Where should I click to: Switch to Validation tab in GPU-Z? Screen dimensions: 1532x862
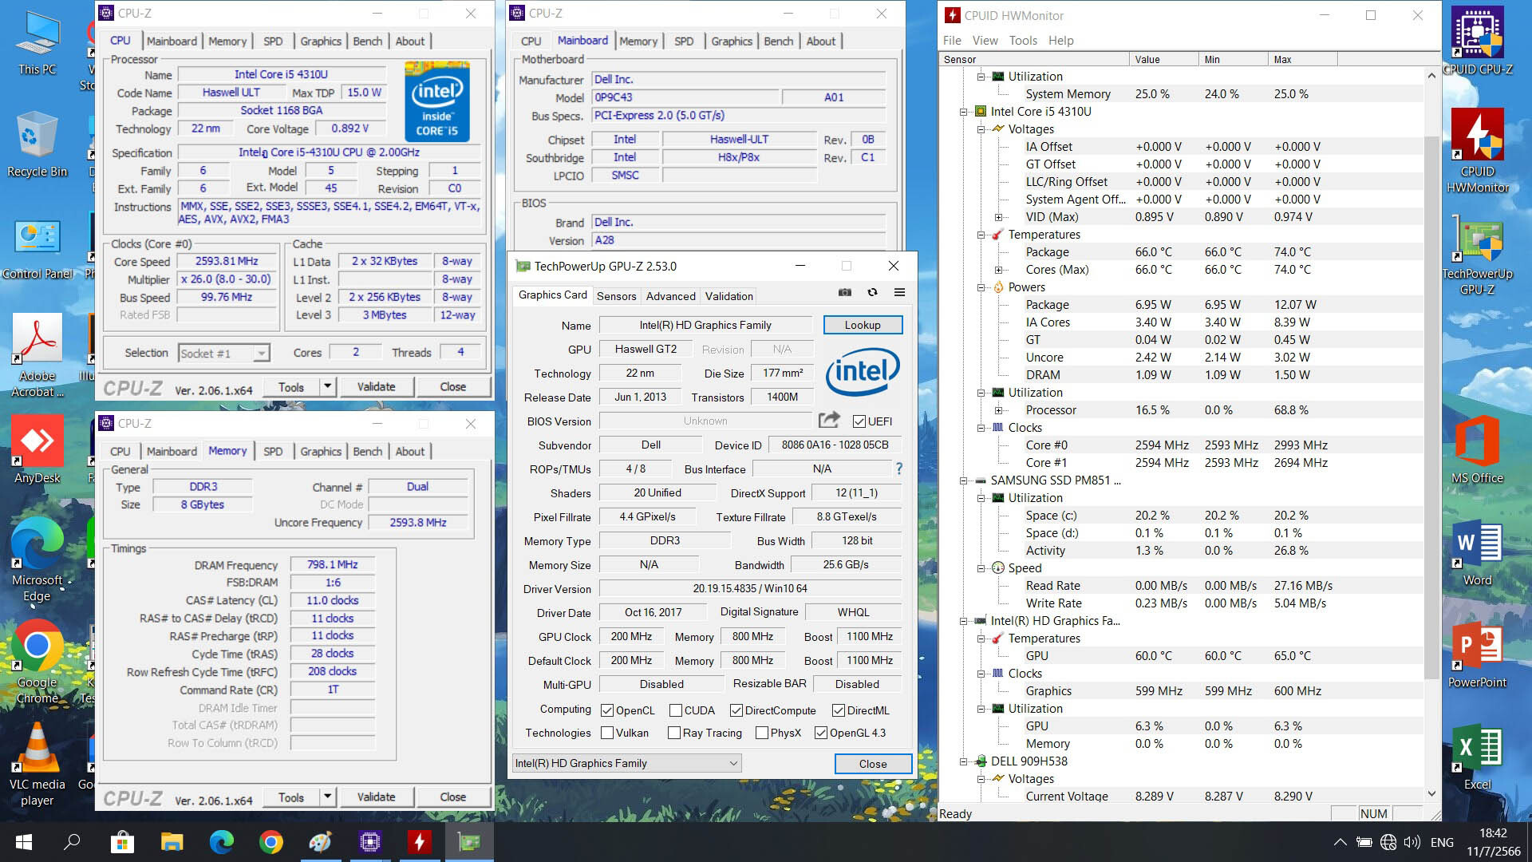tap(728, 296)
